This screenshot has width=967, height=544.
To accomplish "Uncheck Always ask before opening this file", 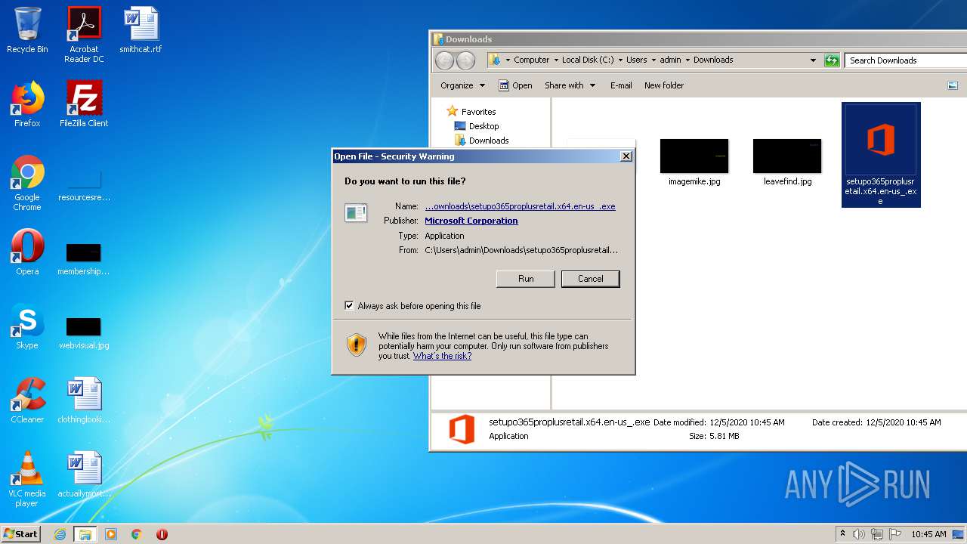I will [349, 306].
